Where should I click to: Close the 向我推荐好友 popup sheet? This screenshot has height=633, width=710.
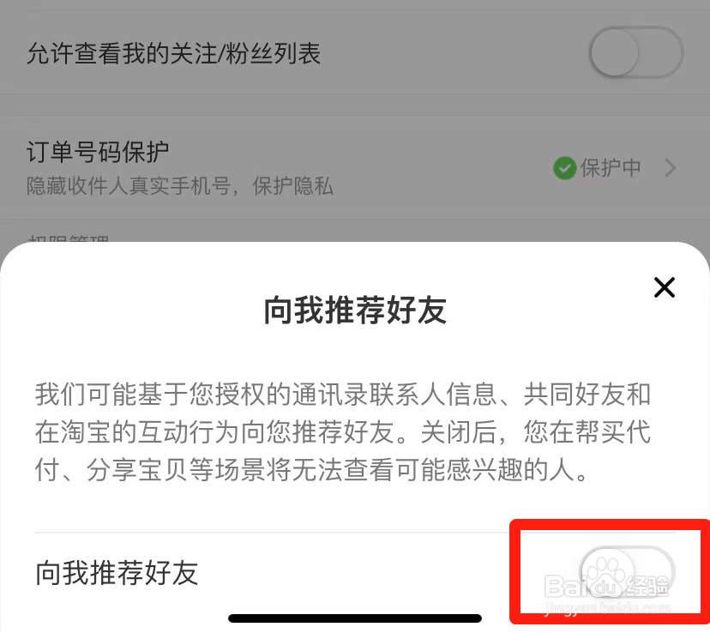pyautogui.click(x=665, y=287)
